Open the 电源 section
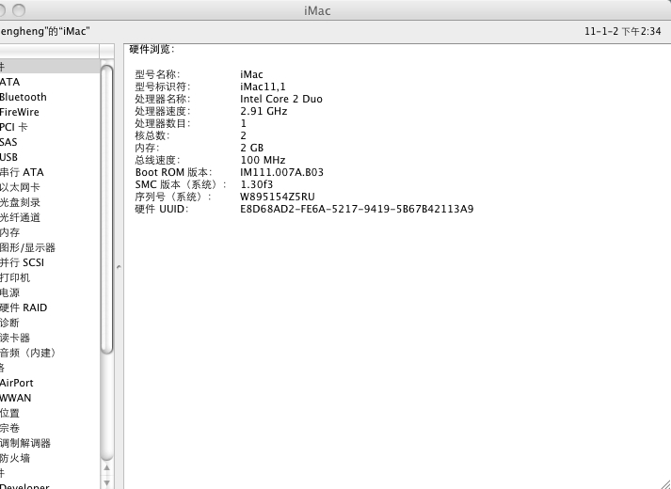The width and height of the screenshot is (671, 489). pos(10,292)
